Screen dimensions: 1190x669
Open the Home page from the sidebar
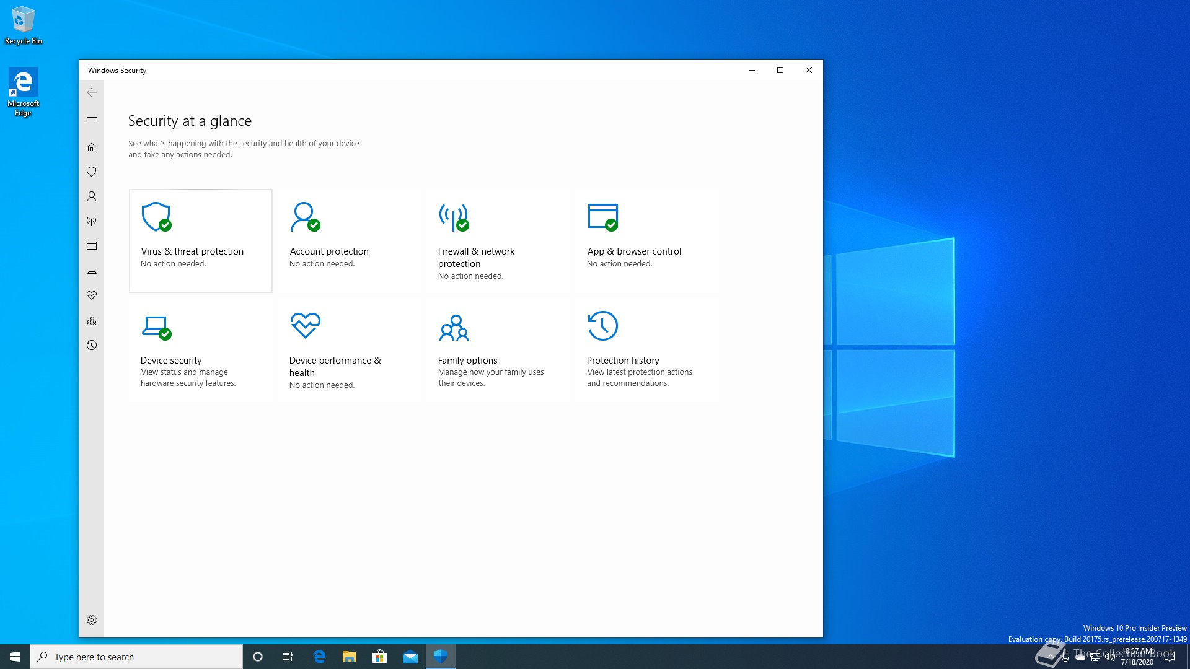[x=92, y=147]
